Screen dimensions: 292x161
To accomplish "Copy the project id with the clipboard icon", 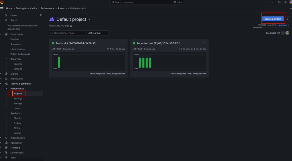I will click(71, 26).
